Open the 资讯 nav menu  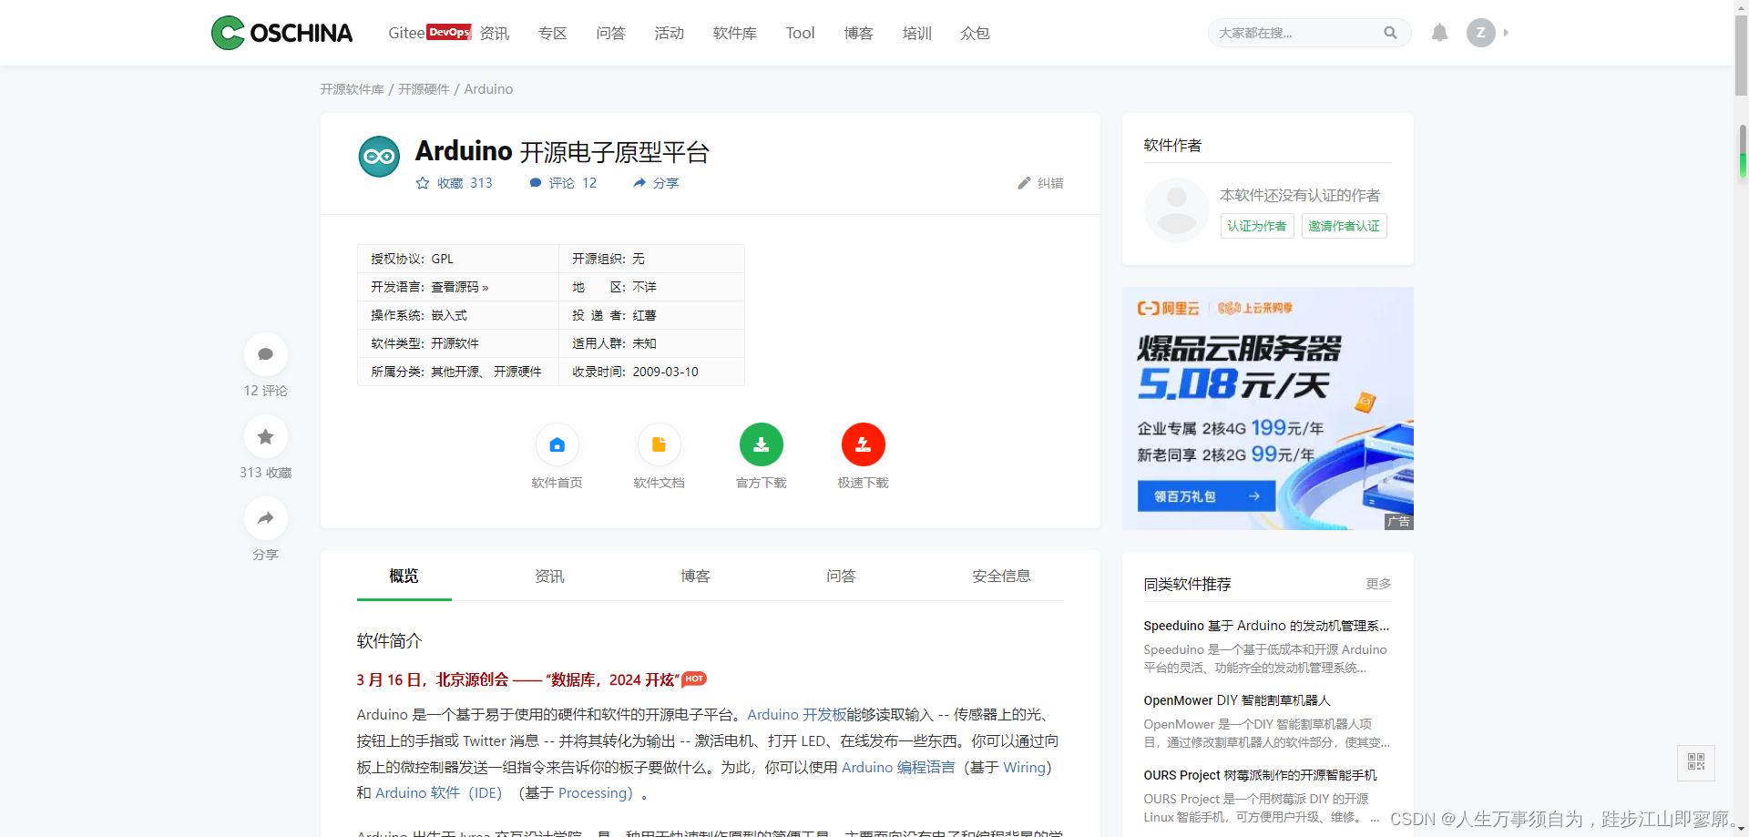(x=495, y=33)
